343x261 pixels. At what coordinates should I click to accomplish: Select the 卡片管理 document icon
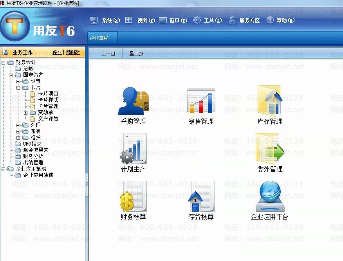coord(33,106)
